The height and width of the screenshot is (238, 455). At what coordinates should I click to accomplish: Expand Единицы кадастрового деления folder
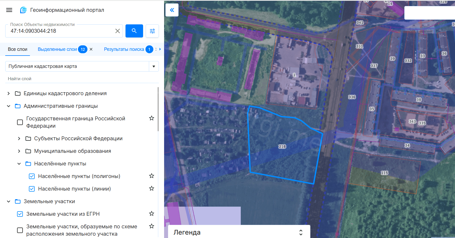(9, 94)
